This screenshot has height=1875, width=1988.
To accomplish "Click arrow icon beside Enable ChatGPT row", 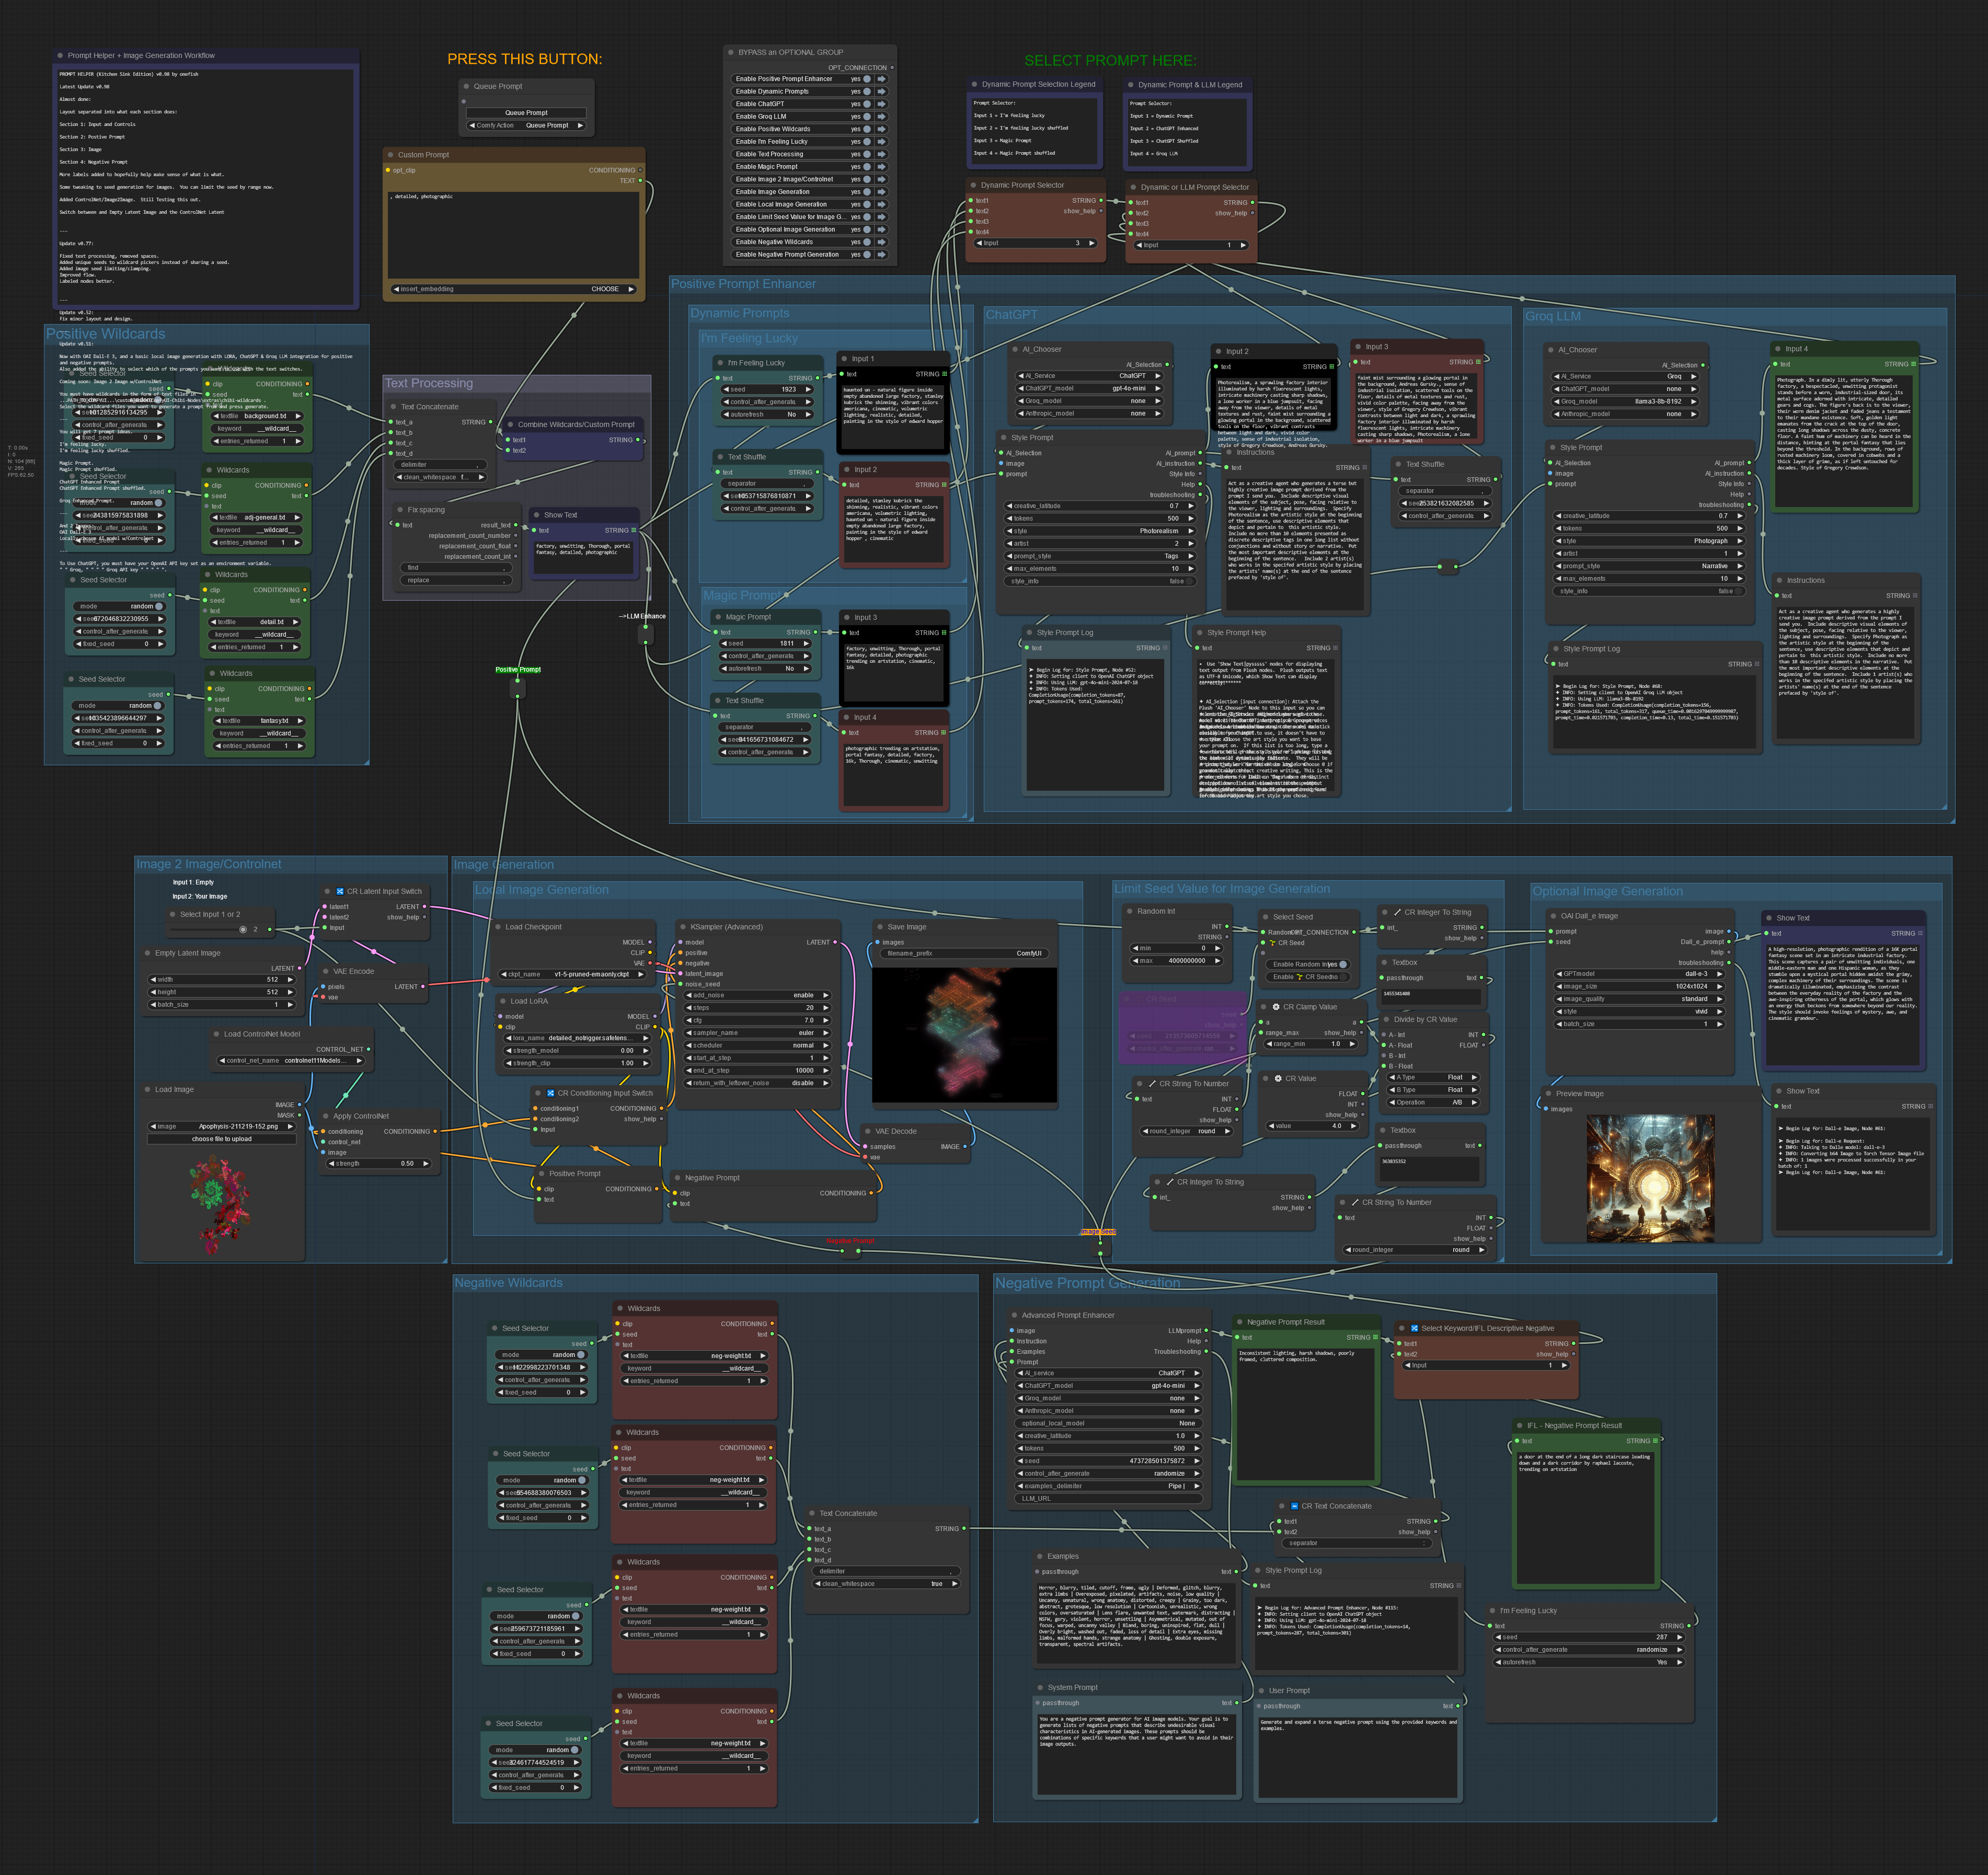I will coord(882,104).
